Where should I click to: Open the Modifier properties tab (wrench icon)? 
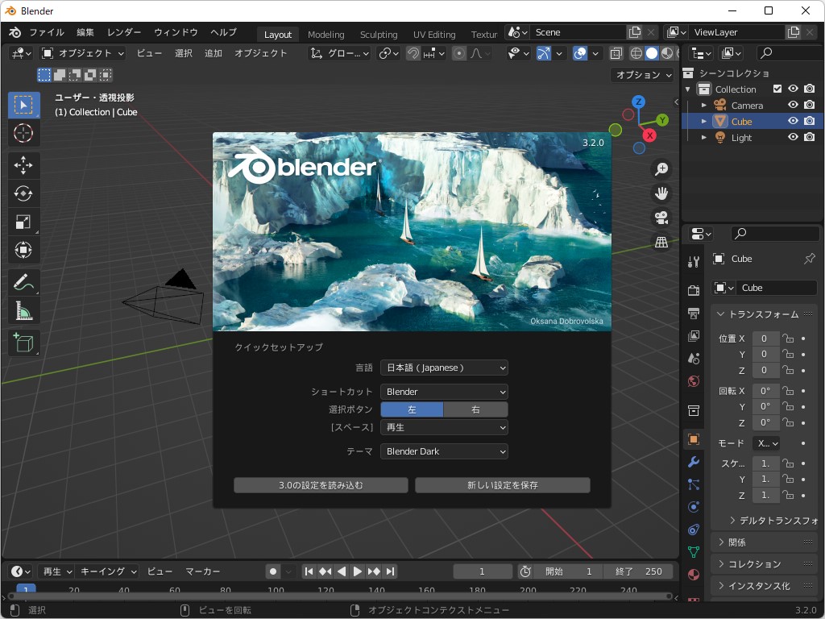pyautogui.click(x=693, y=462)
